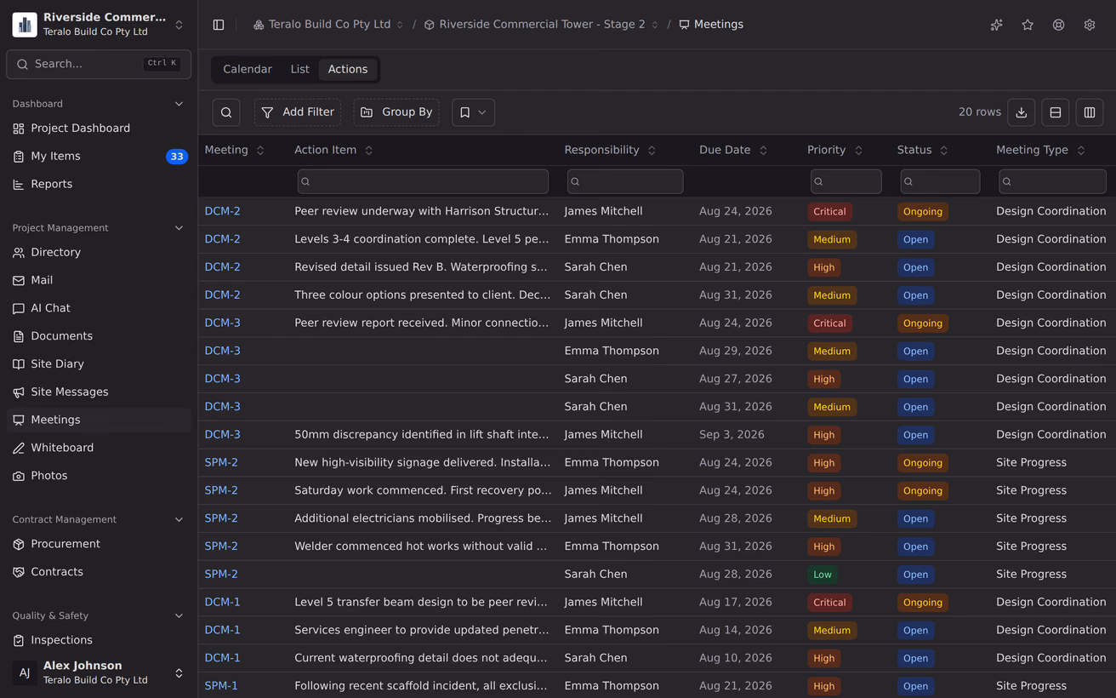
Task: Open Procurement from sidebar
Action: (x=99, y=544)
